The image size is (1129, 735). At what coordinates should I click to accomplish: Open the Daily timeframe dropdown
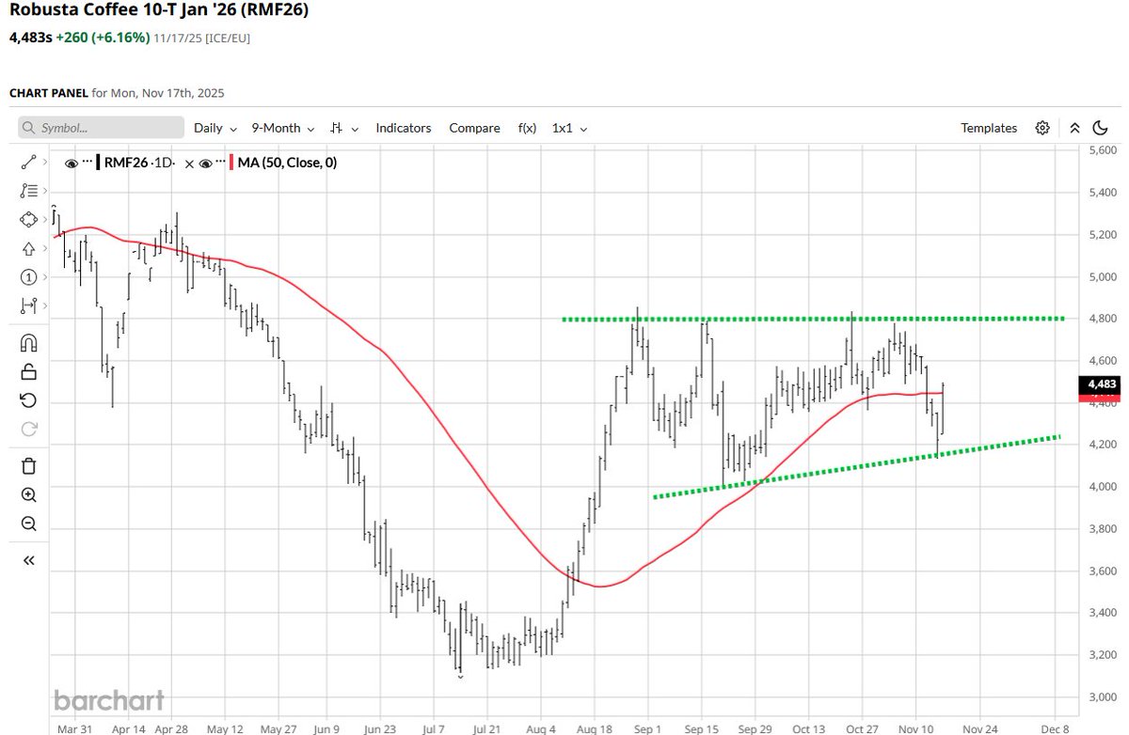215,128
